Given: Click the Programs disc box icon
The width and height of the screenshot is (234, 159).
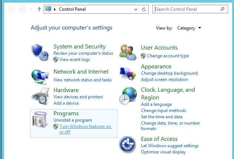Looking at the screenshot, I should click(x=40, y=119).
